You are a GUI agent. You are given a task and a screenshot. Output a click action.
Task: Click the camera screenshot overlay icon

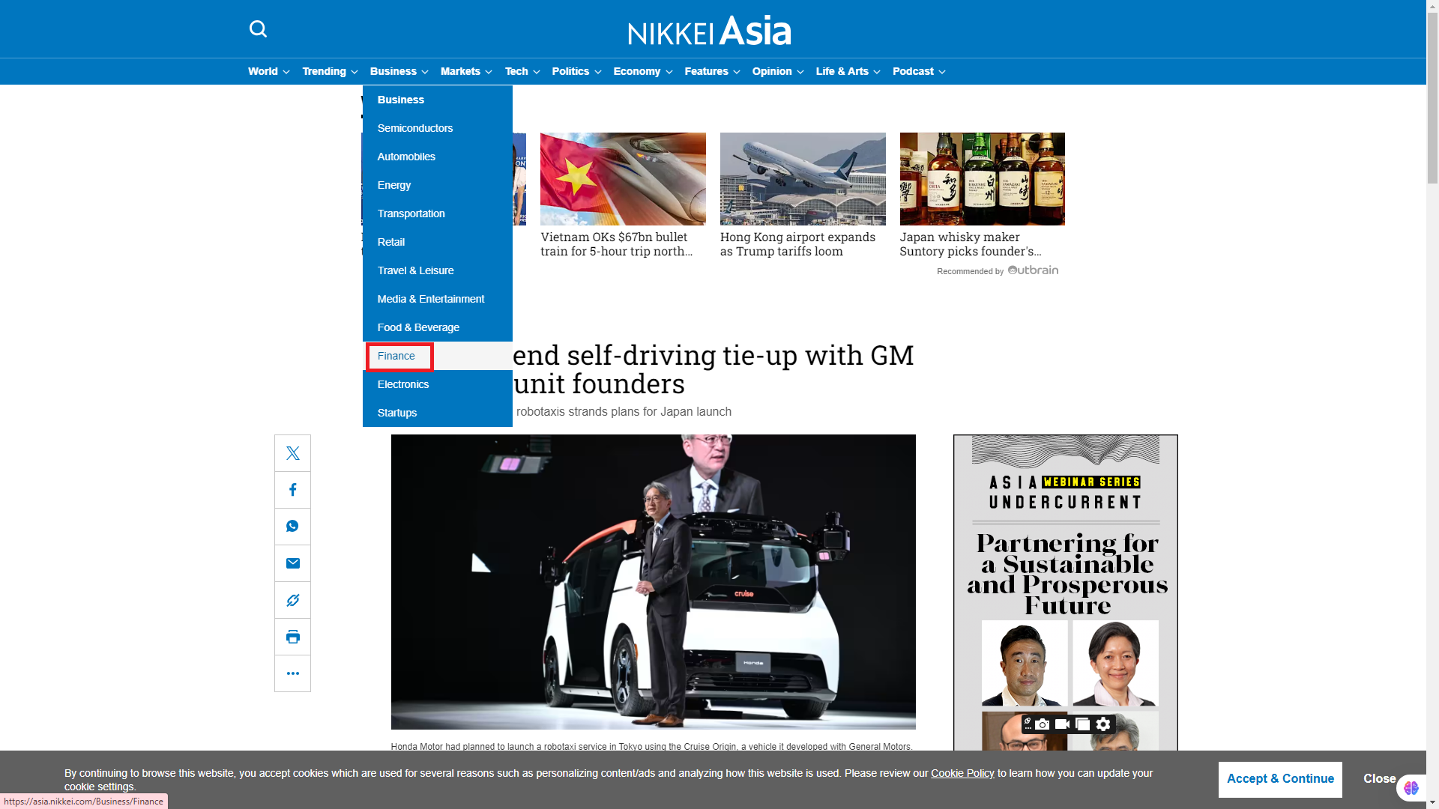pyautogui.click(x=1043, y=724)
